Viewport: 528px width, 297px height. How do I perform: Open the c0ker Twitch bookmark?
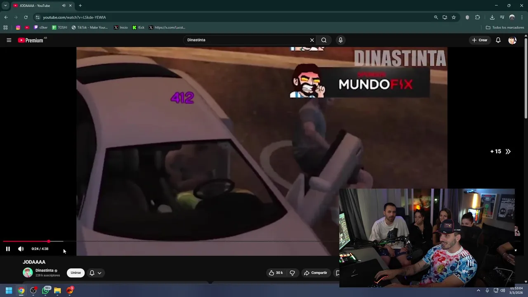[40, 28]
